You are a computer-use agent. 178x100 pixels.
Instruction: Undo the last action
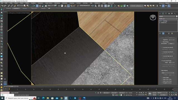(x=2, y=6)
